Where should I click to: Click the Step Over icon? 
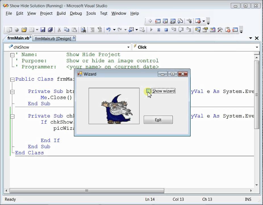click(181, 30)
